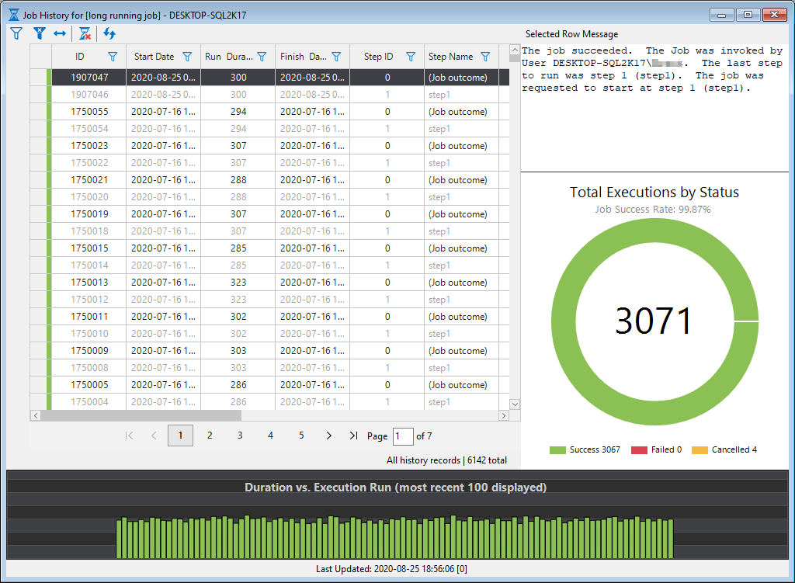Screen dimensions: 795x583
Task: Click the Page number input box
Action: pyautogui.click(x=403, y=436)
